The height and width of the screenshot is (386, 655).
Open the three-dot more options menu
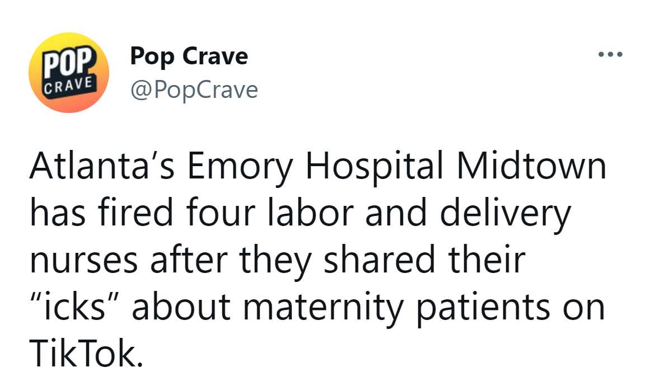(610, 54)
